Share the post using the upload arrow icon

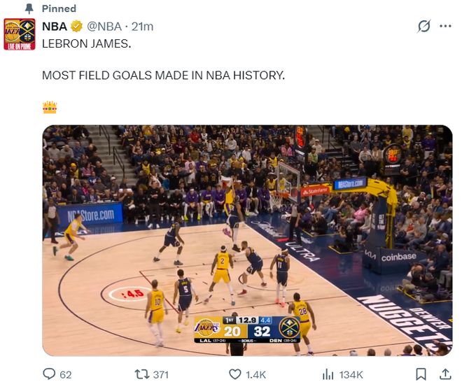pyautogui.click(x=442, y=374)
